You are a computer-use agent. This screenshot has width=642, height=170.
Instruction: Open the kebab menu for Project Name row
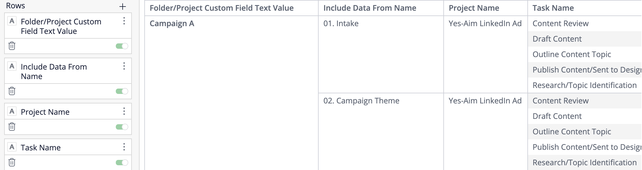(124, 111)
